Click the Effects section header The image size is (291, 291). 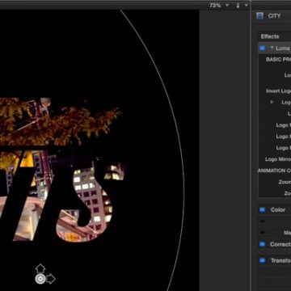(x=270, y=36)
